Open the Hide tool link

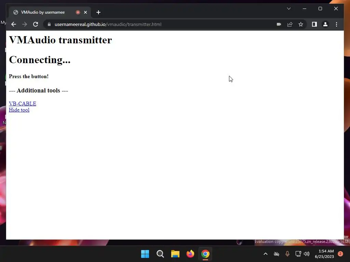(19, 110)
